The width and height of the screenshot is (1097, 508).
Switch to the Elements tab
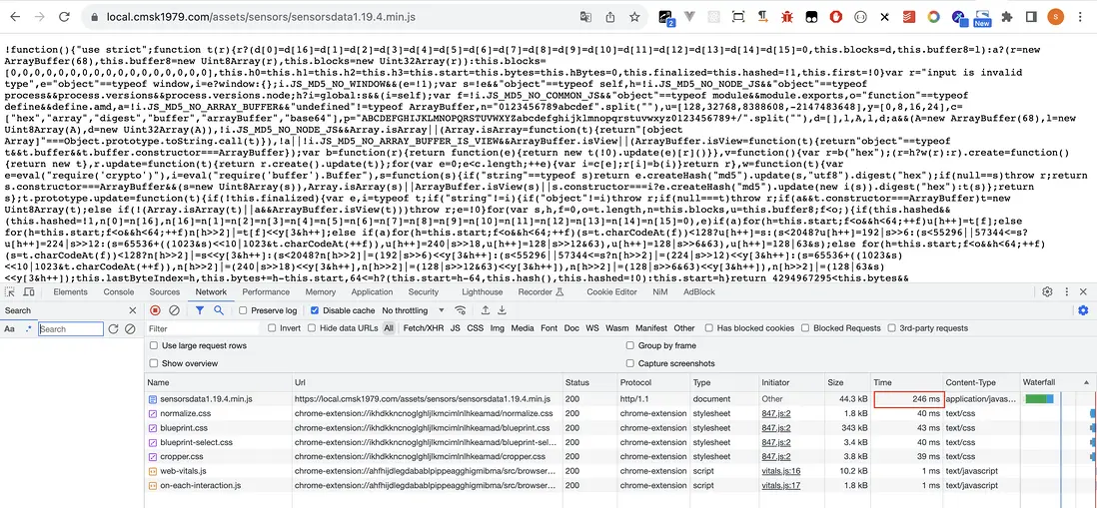[70, 292]
